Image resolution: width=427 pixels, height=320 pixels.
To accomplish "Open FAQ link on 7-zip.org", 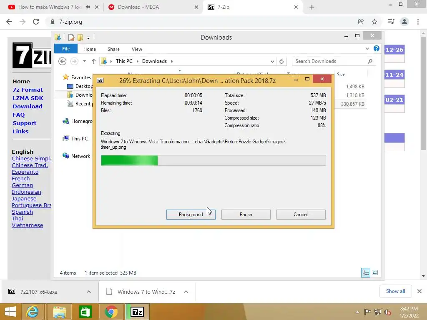I will click(18, 115).
